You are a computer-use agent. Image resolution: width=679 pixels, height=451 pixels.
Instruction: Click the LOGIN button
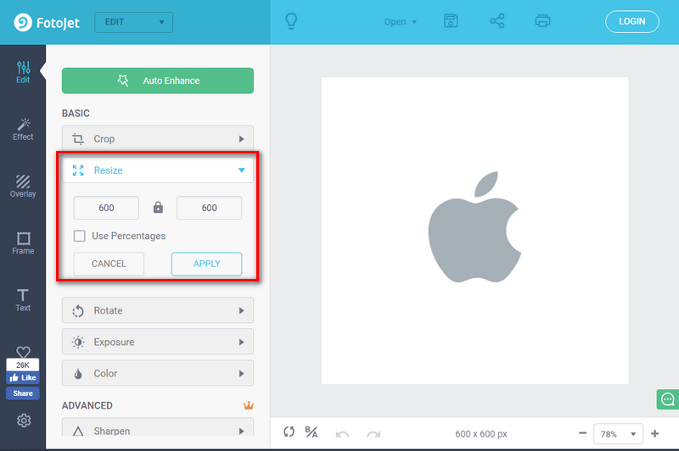tap(631, 22)
